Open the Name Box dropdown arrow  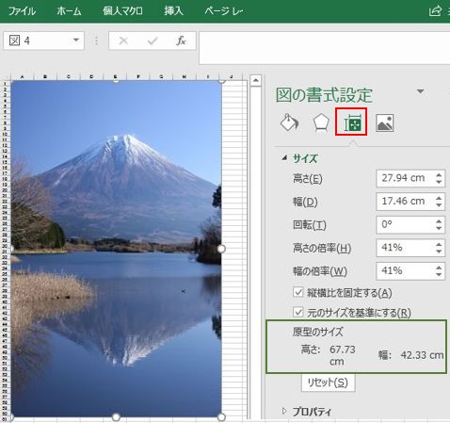(x=75, y=41)
